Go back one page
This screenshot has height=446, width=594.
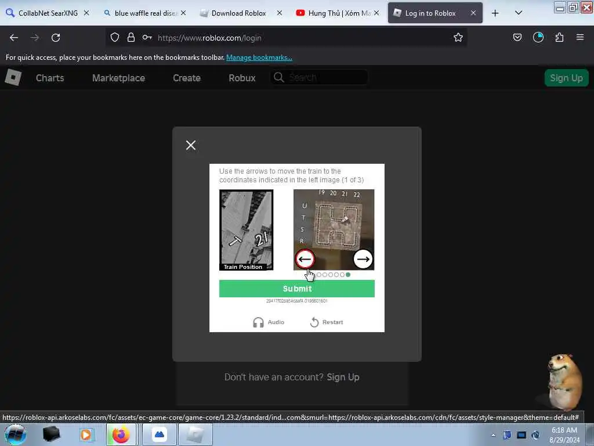click(14, 38)
